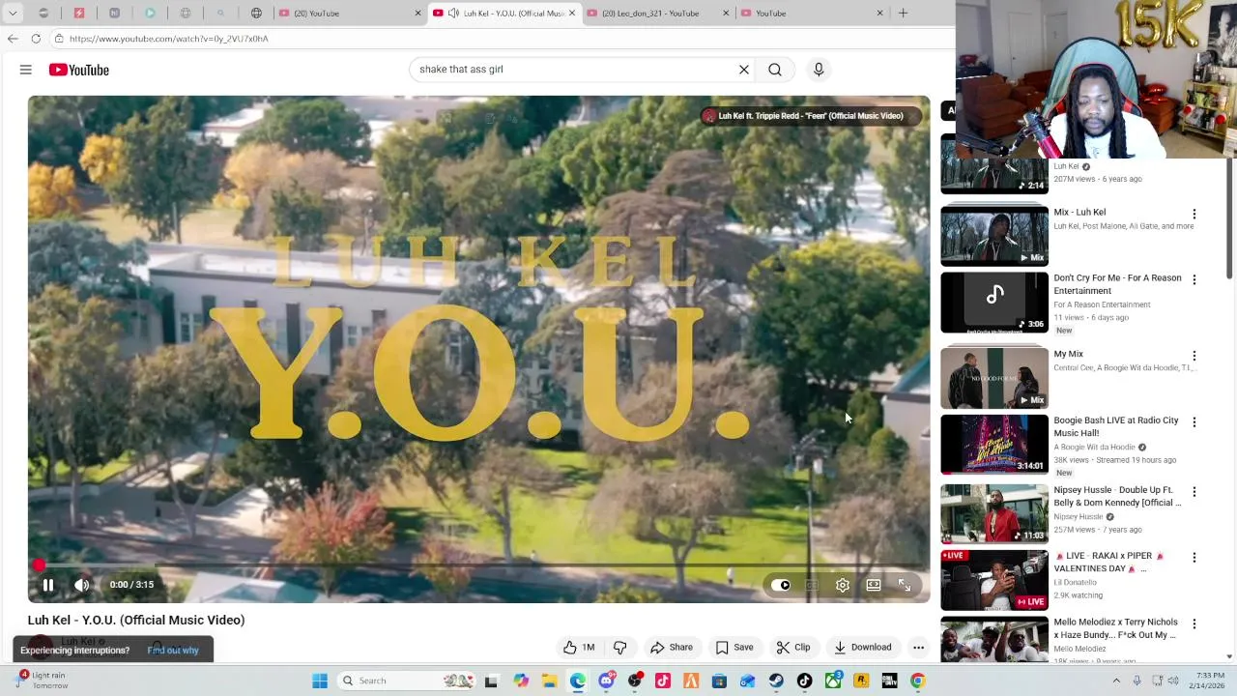Switch to the last YouTube tab
Image resolution: width=1237 pixels, height=696 pixels.
point(812,14)
